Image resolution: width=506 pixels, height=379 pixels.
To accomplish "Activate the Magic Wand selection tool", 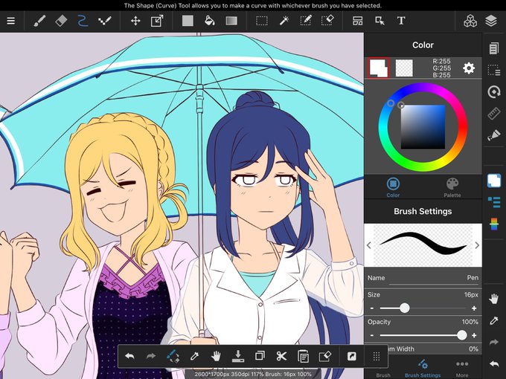I will [284, 21].
